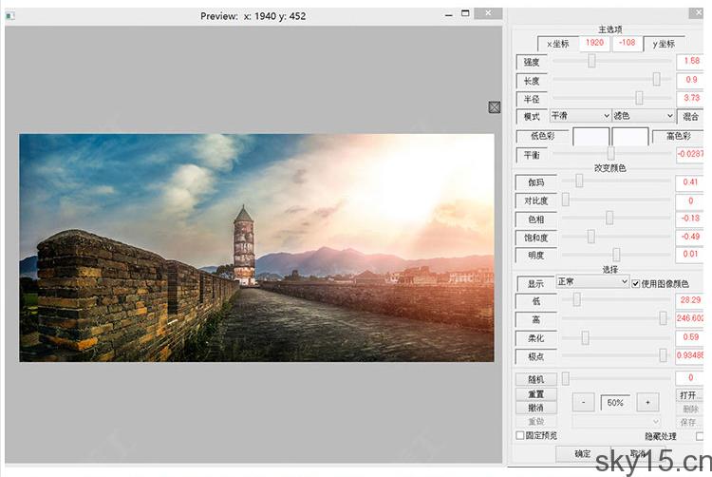Click the 打开 open button
Screen dimensions: 712x477
(x=689, y=395)
